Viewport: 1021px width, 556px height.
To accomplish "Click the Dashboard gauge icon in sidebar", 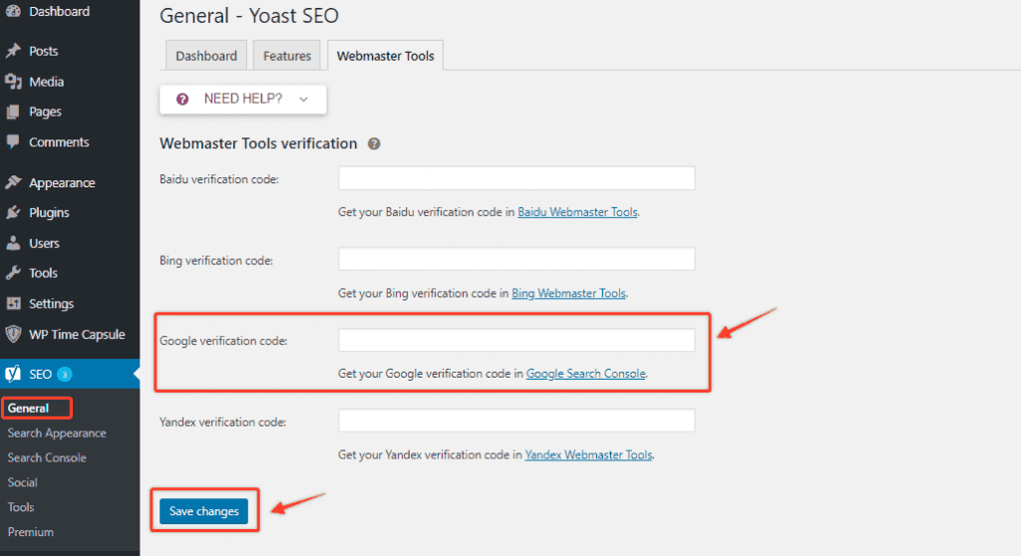I will pos(13,11).
